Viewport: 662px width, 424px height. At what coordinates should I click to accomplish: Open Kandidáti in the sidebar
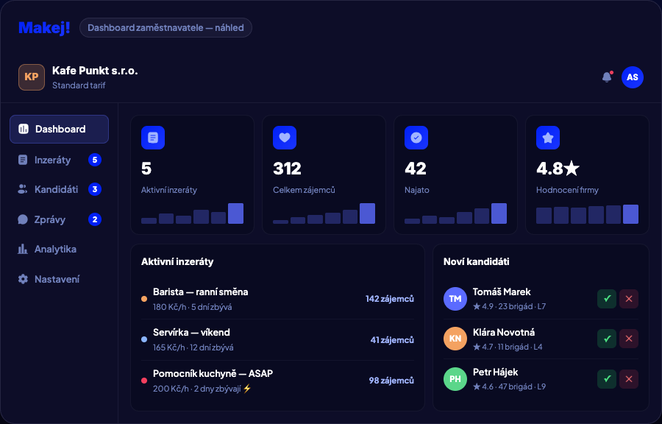pyautogui.click(x=59, y=189)
